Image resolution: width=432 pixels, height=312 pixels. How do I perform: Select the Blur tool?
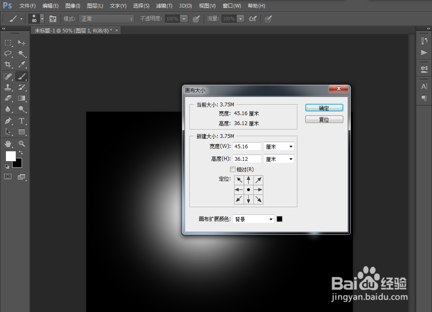pos(8,109)
